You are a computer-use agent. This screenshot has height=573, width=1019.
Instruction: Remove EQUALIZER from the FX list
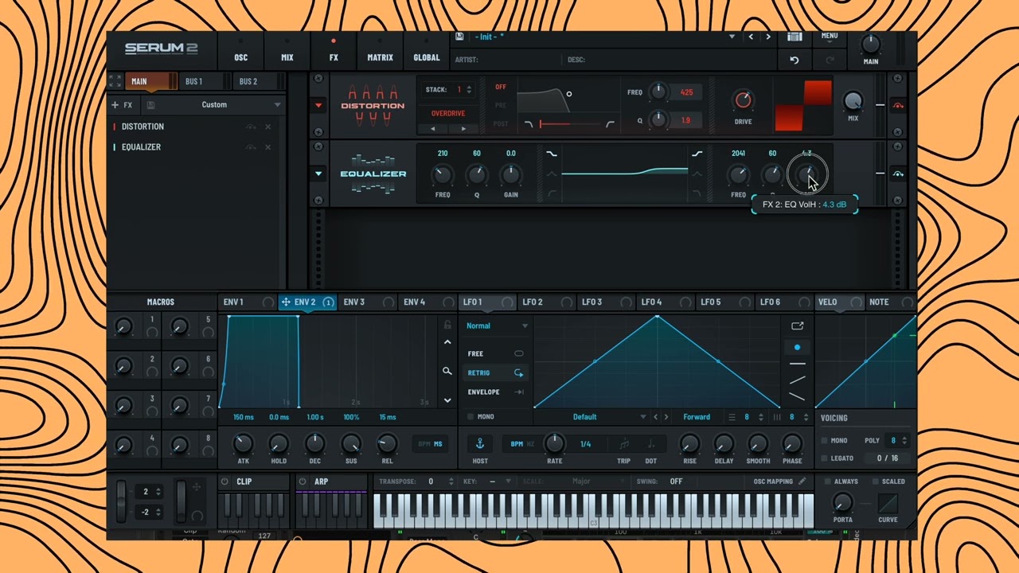pyautogui.click(x=268, y=147)
